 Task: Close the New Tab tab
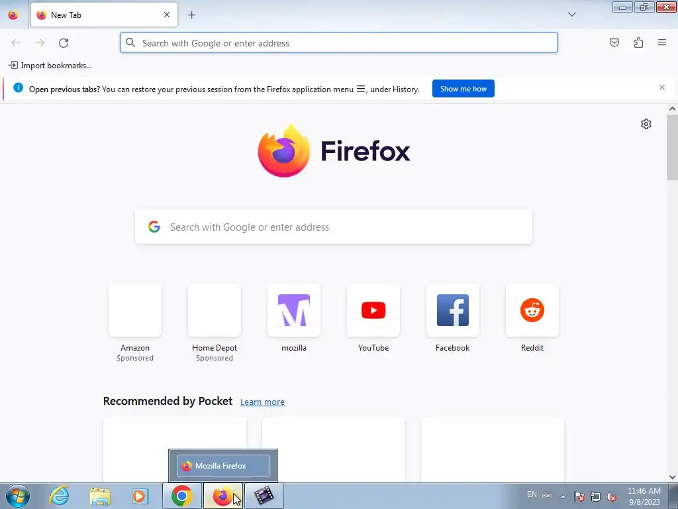click(166, 15)
